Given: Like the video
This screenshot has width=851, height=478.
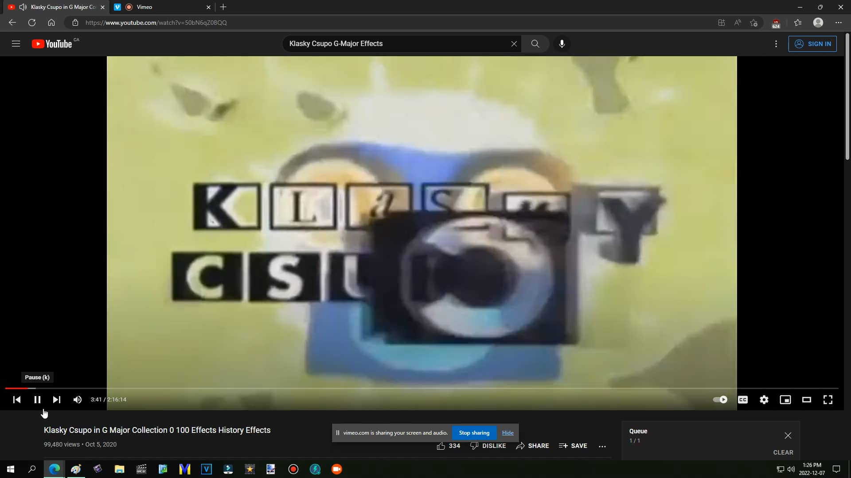Looking at the screenshot, I should tap(441, 446).
